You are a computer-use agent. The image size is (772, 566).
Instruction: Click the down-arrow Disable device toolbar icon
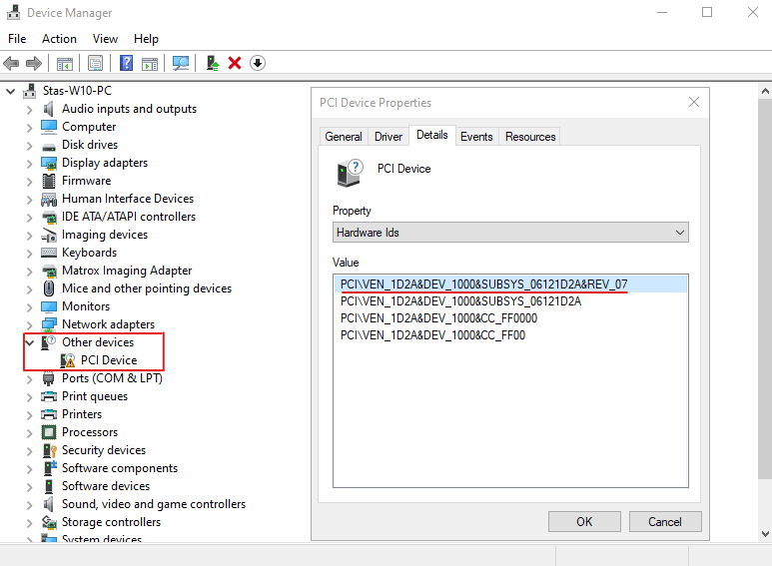258,63
